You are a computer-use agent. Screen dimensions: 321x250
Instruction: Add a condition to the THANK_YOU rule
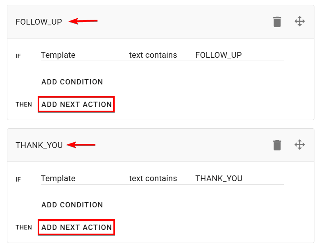coord(72,205)
